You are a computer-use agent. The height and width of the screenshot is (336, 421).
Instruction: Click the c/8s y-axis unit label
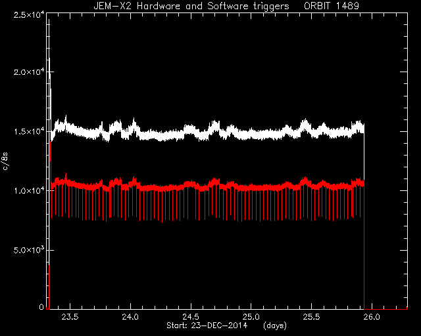pos(5,161)
